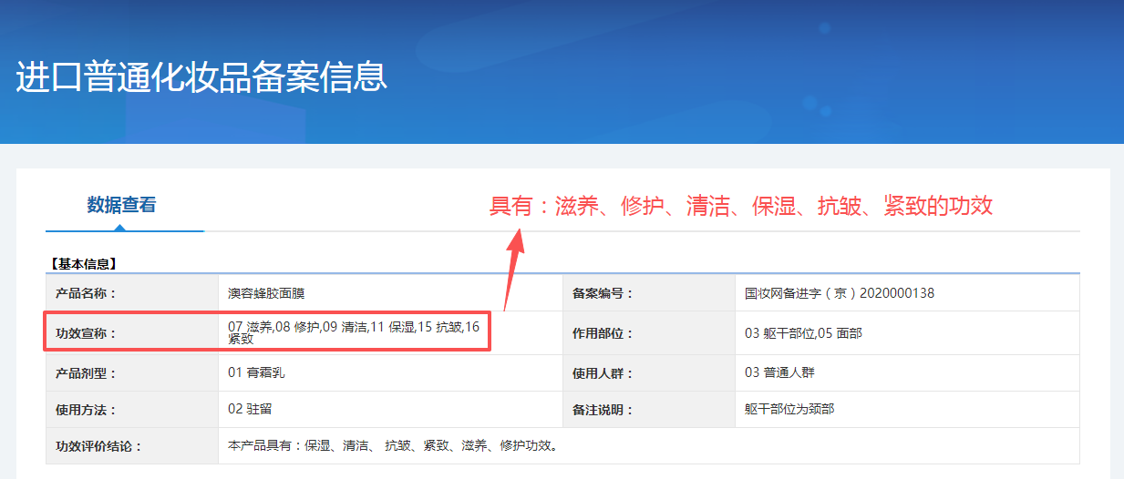Click the red annotation text about 功效
The image size is (1124, 479).
[x=741, y=206]
